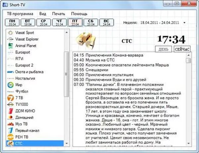This screenshot has height=153, width=199.
Task: Click the Футбол channel logo
Action: click(x=10, y=92)
